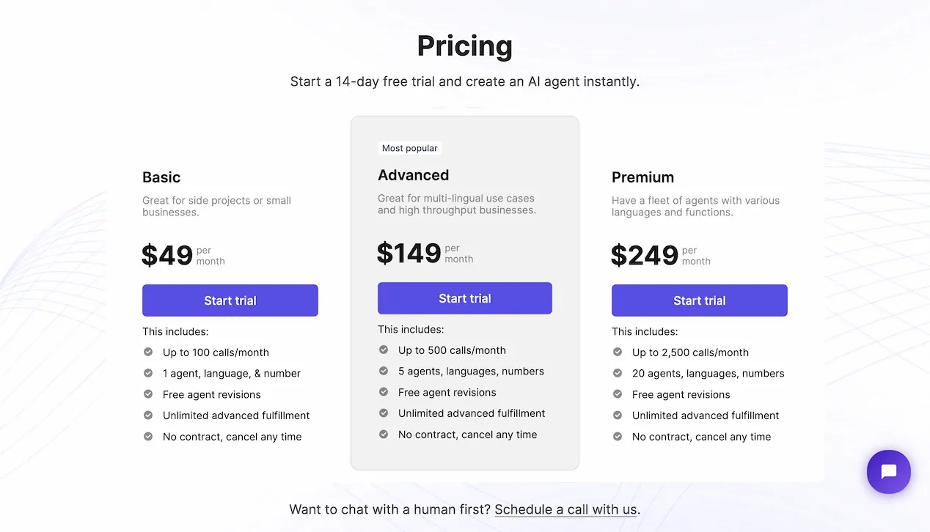Open the chat widget in the corner
The height and width of the screenshot is (532, 930).
[x=889, y=472]
